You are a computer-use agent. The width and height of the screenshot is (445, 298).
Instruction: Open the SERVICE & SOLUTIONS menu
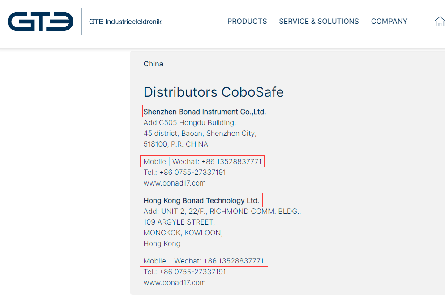(x=319, y=22)
